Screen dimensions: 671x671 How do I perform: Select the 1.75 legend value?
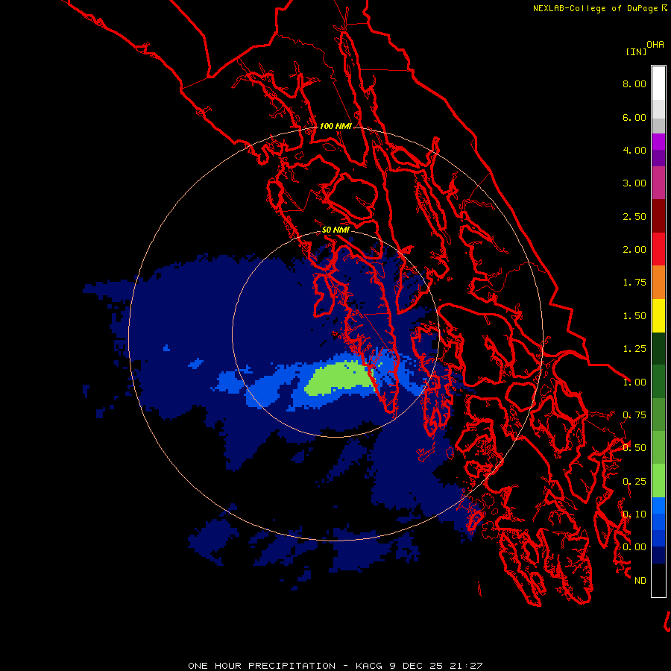pos(634,283)
